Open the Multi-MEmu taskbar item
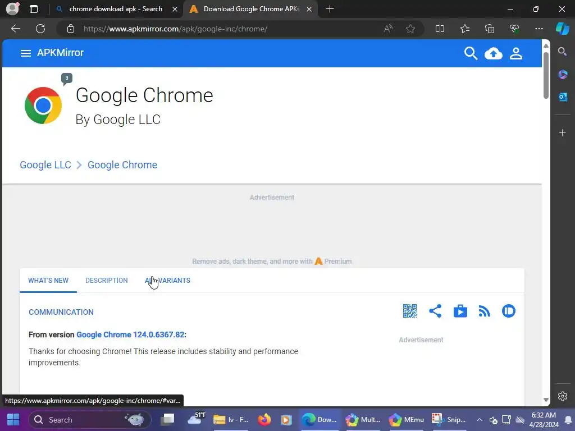 [x=363, y=420]
